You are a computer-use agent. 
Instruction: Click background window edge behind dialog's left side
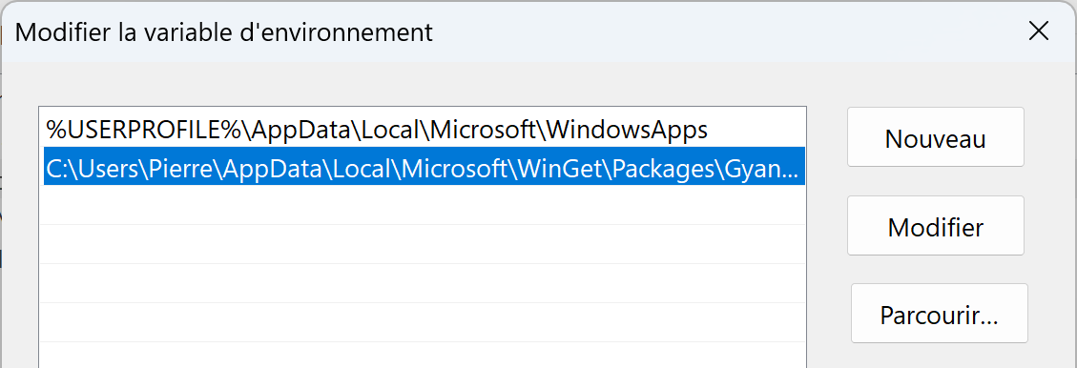(1, 206)
